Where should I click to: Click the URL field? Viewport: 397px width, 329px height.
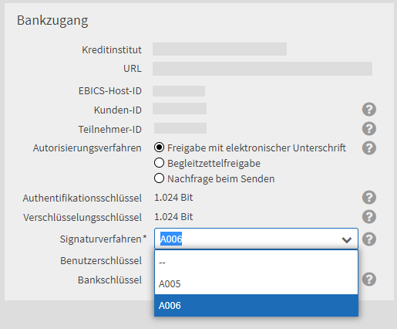tap(262, 69)
